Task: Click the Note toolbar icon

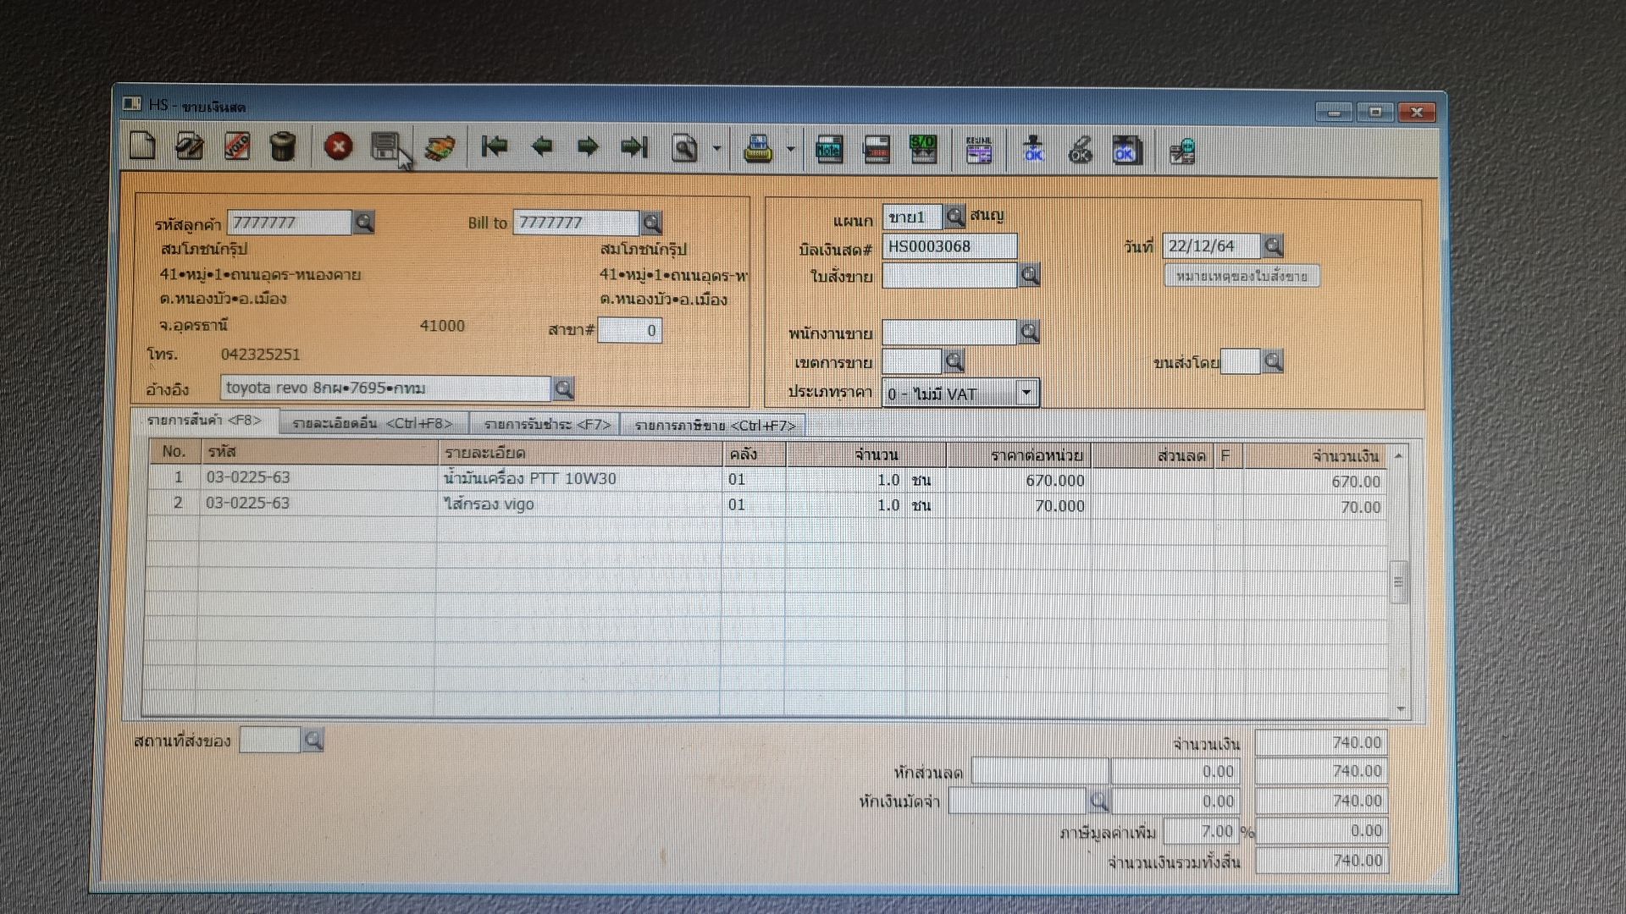Action: [x=829, y=150]
